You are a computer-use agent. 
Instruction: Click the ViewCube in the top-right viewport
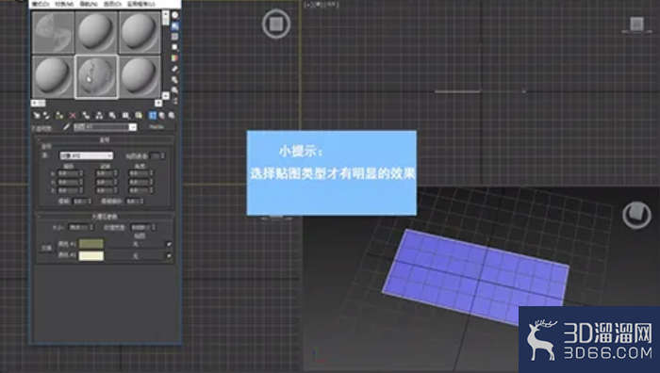636,24
